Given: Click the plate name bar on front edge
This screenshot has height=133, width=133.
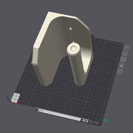Looking at the screenshot, I should coord(59,115).
